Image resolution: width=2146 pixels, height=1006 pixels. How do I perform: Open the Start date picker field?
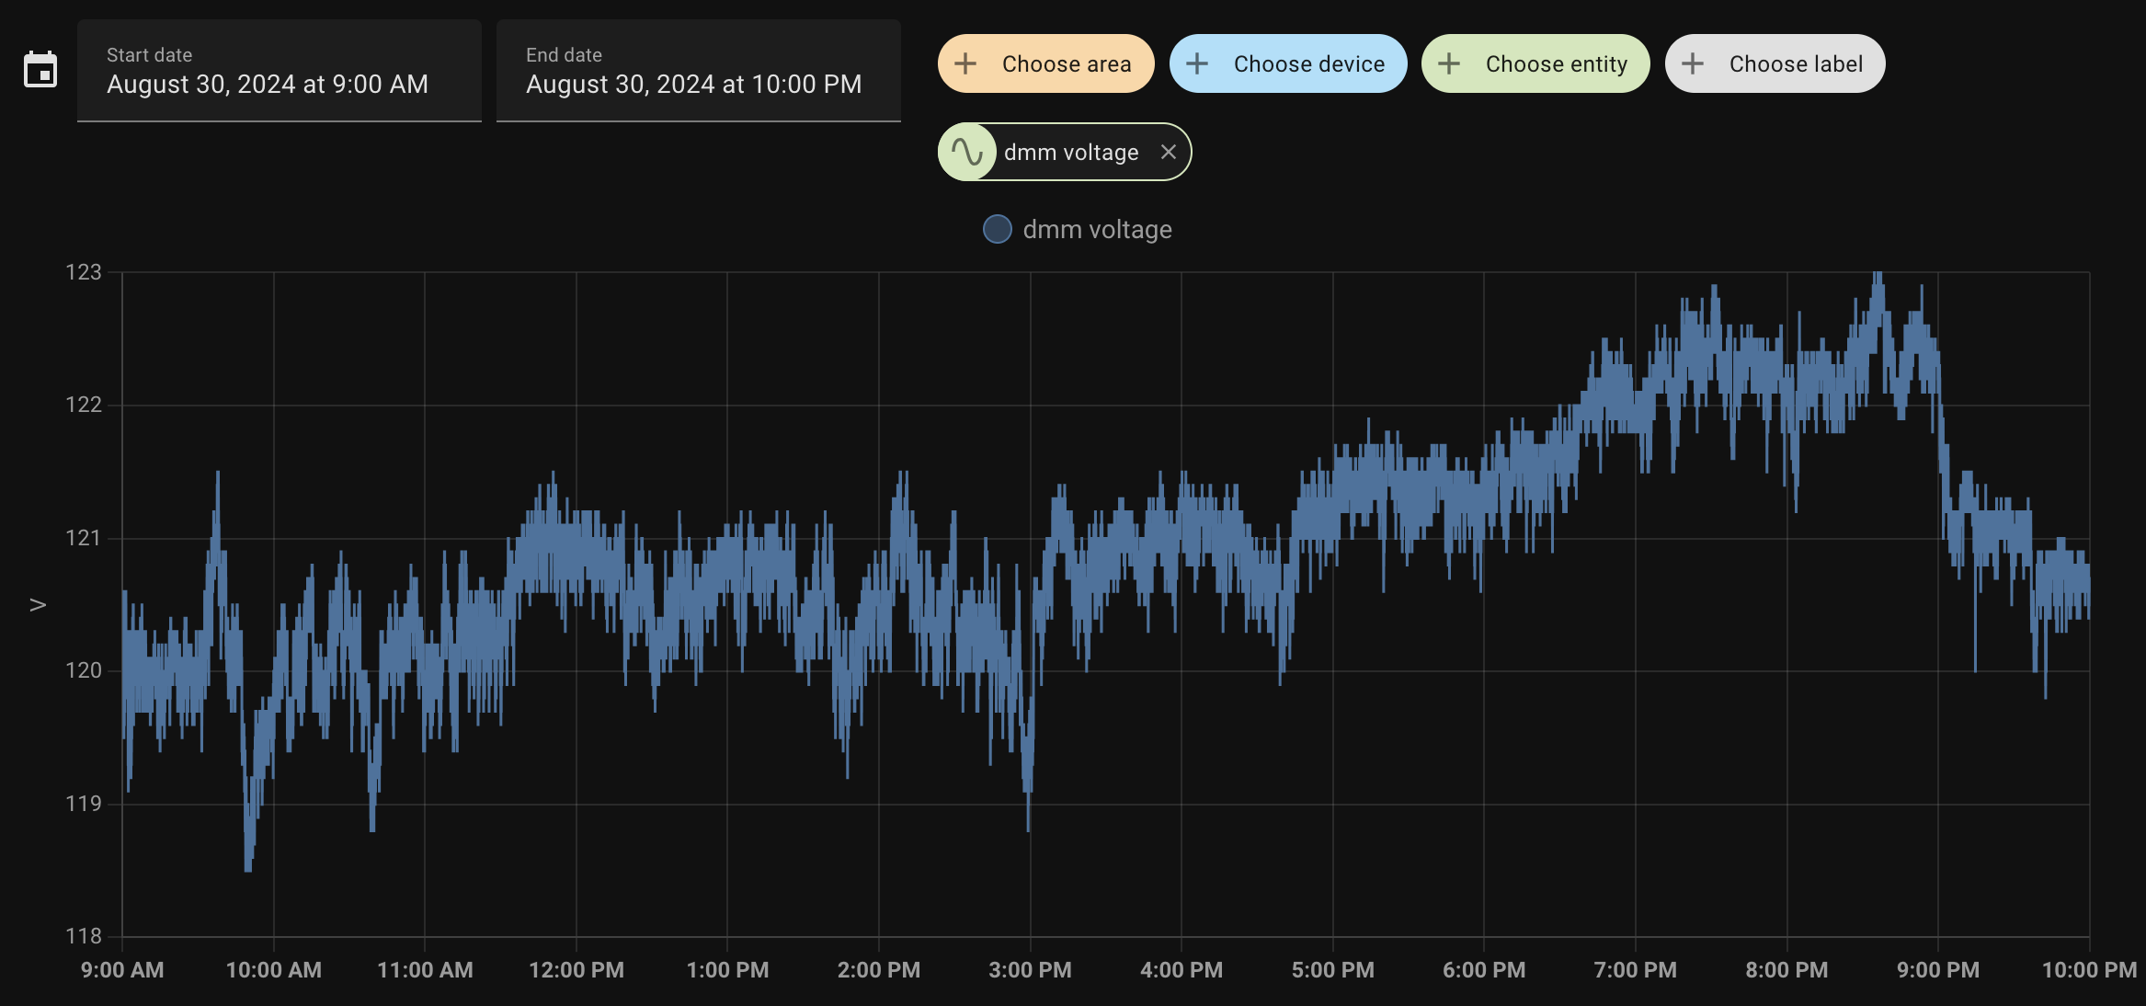[280, 71]
